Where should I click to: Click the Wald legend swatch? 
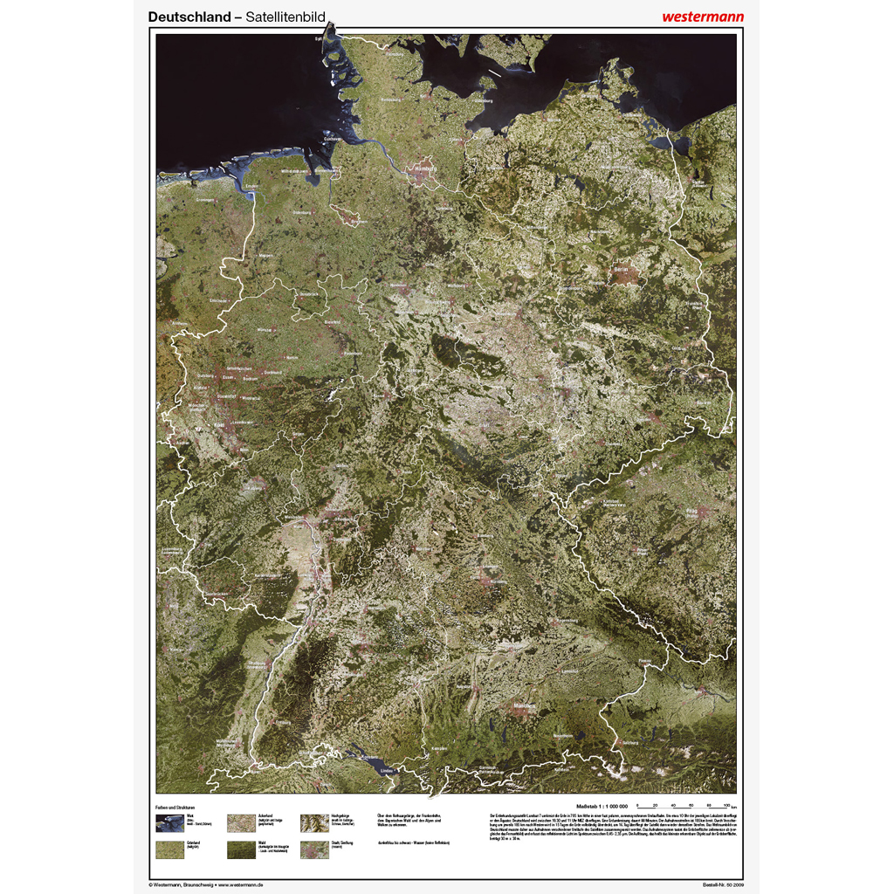tap(240, 849)
